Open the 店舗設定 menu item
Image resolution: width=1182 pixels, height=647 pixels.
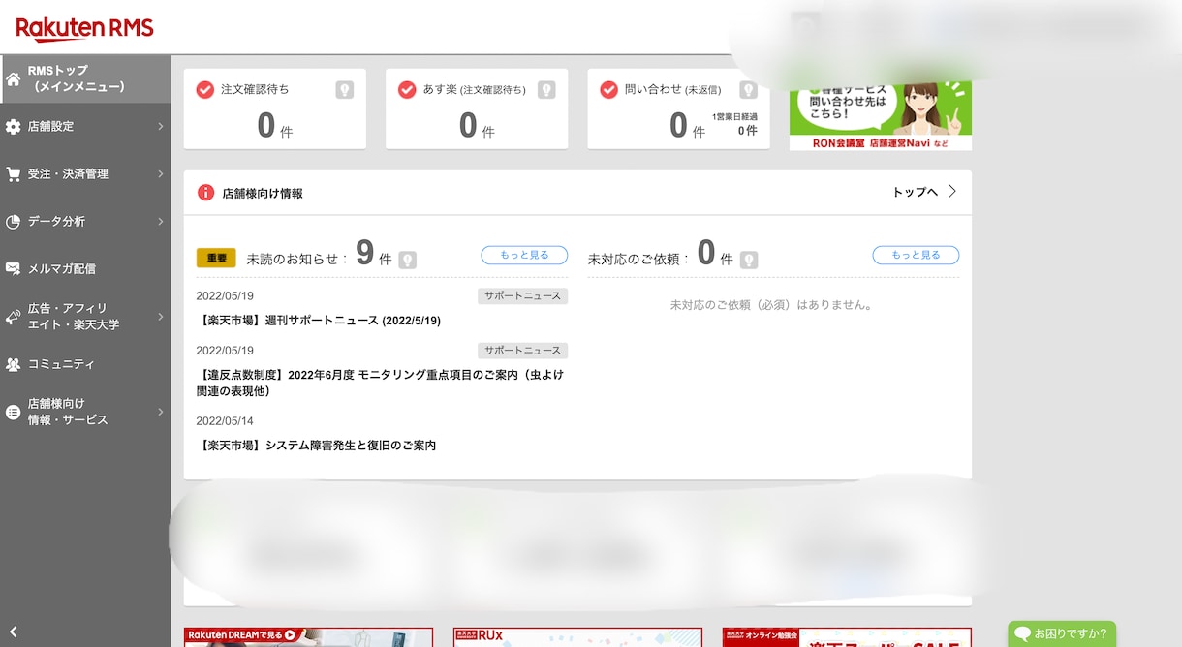pos(85,127)
